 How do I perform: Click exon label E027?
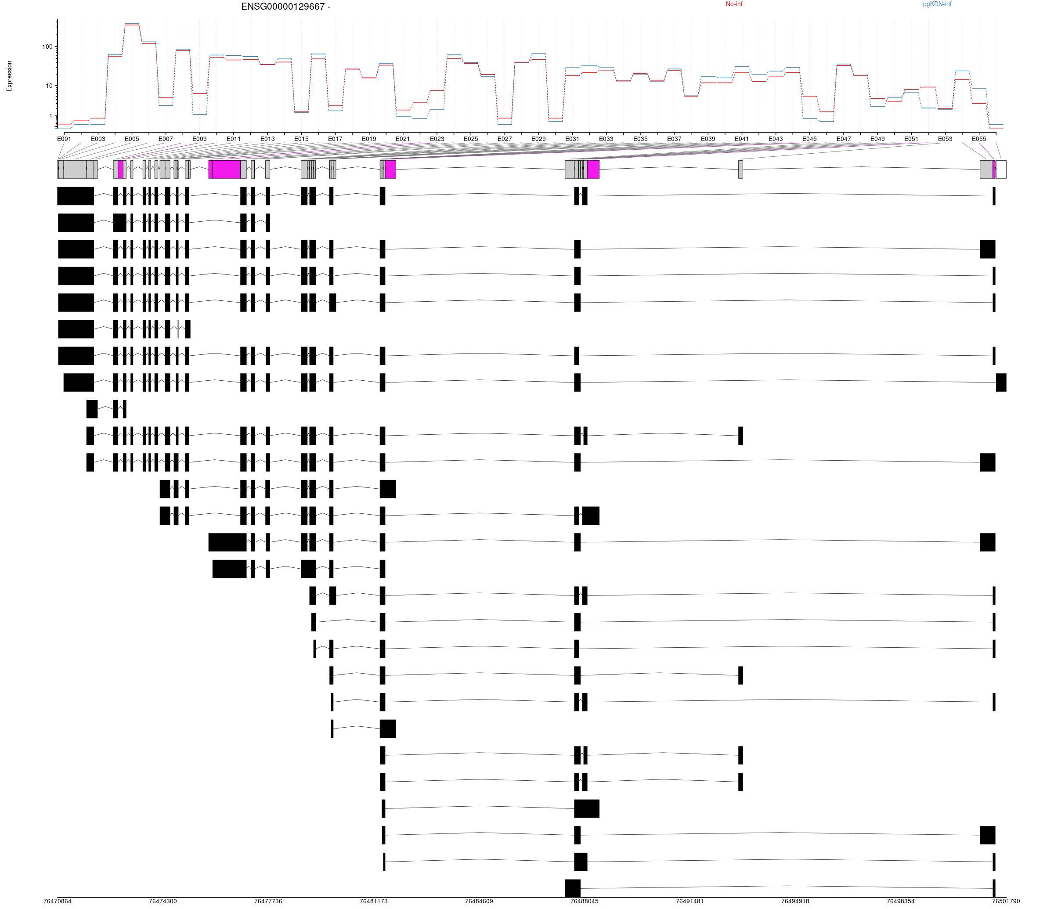pyautogui.click(x=505, y=139)
